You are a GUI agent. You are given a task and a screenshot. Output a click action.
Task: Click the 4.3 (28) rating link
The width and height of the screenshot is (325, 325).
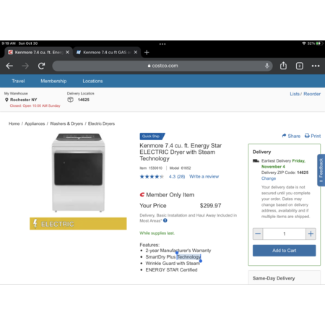[177, 176]
